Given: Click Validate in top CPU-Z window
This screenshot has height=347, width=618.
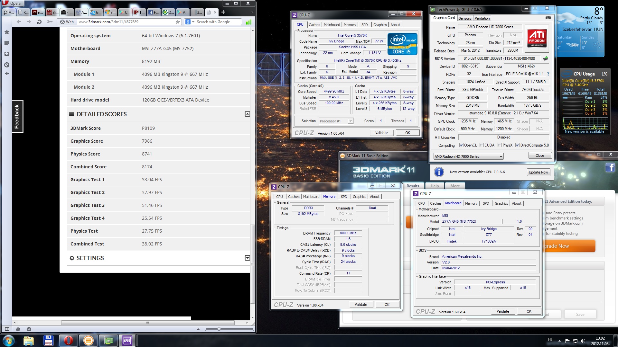Looking at the screenshot, I should [x=381, y=133].
